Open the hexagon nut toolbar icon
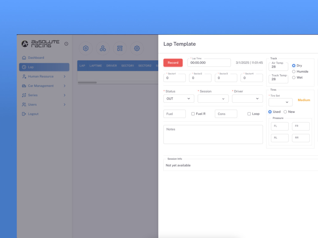 point(86,48)
